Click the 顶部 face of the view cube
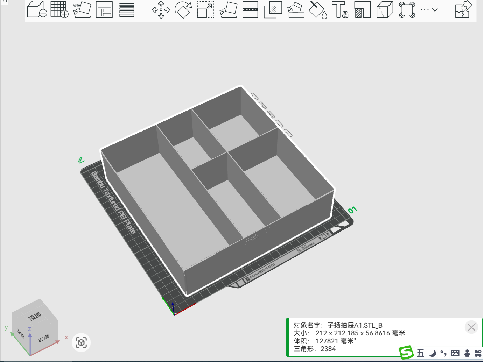The height and width of the screenshot is (362, 483). click(x=35, y=316)
